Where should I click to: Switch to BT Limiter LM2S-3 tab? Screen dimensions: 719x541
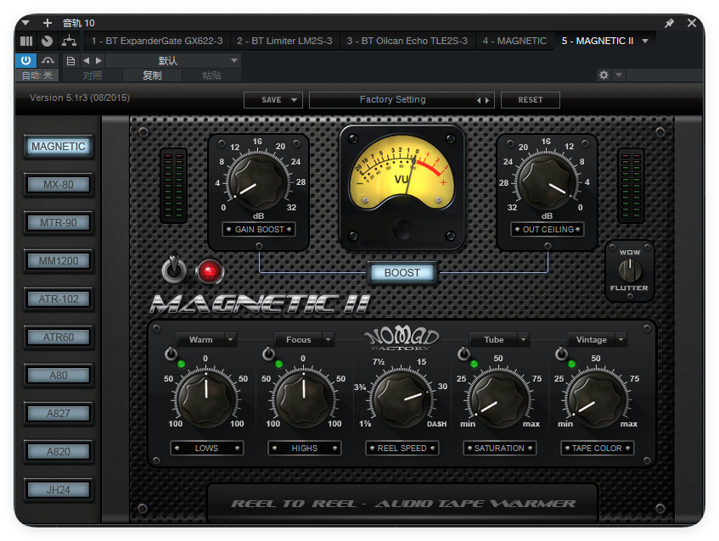[x=284, y=42]
